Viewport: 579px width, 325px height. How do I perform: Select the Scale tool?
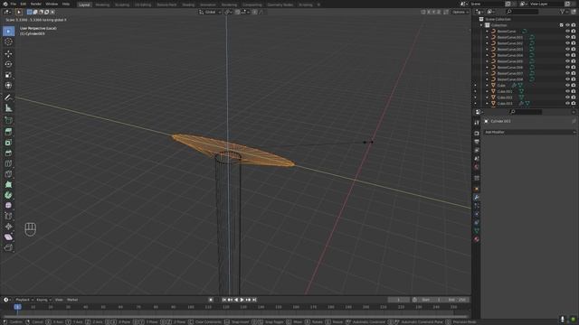point(8,75)
